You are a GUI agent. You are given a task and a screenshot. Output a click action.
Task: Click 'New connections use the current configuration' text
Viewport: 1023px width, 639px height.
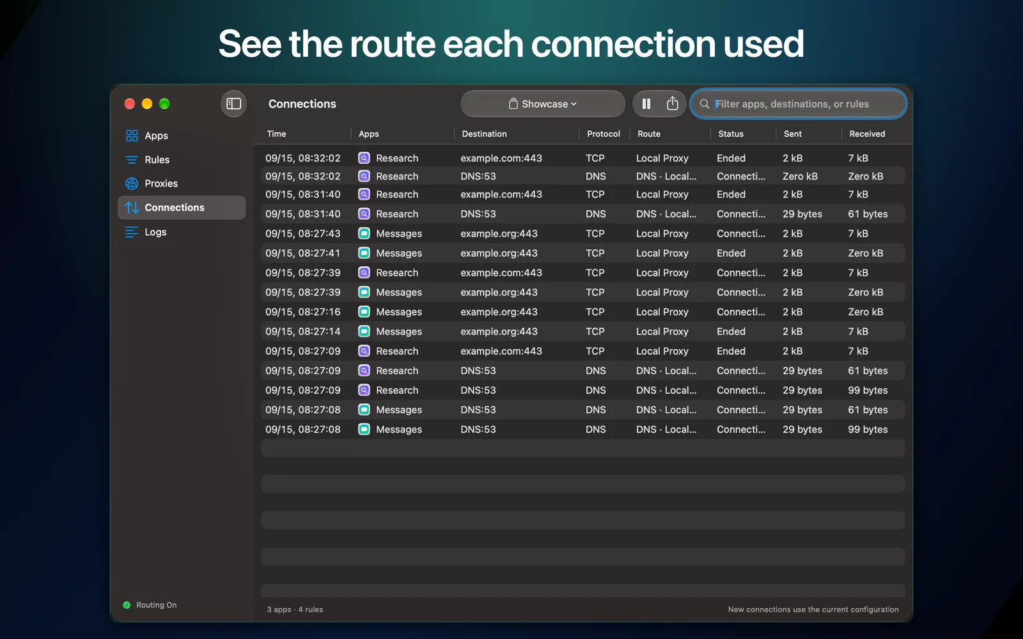coord(813,610)
